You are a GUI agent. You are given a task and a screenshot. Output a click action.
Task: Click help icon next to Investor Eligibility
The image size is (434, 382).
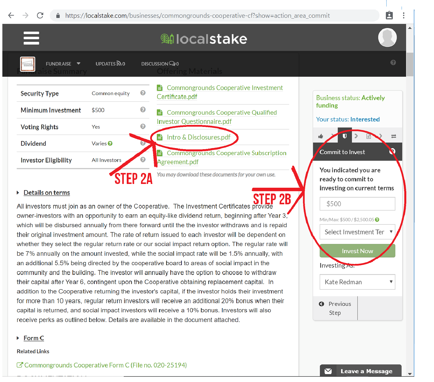coord(143,160)
